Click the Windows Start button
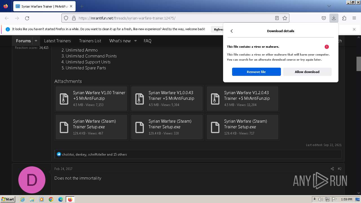The image size is (361, 203). (x=8, y=199)
